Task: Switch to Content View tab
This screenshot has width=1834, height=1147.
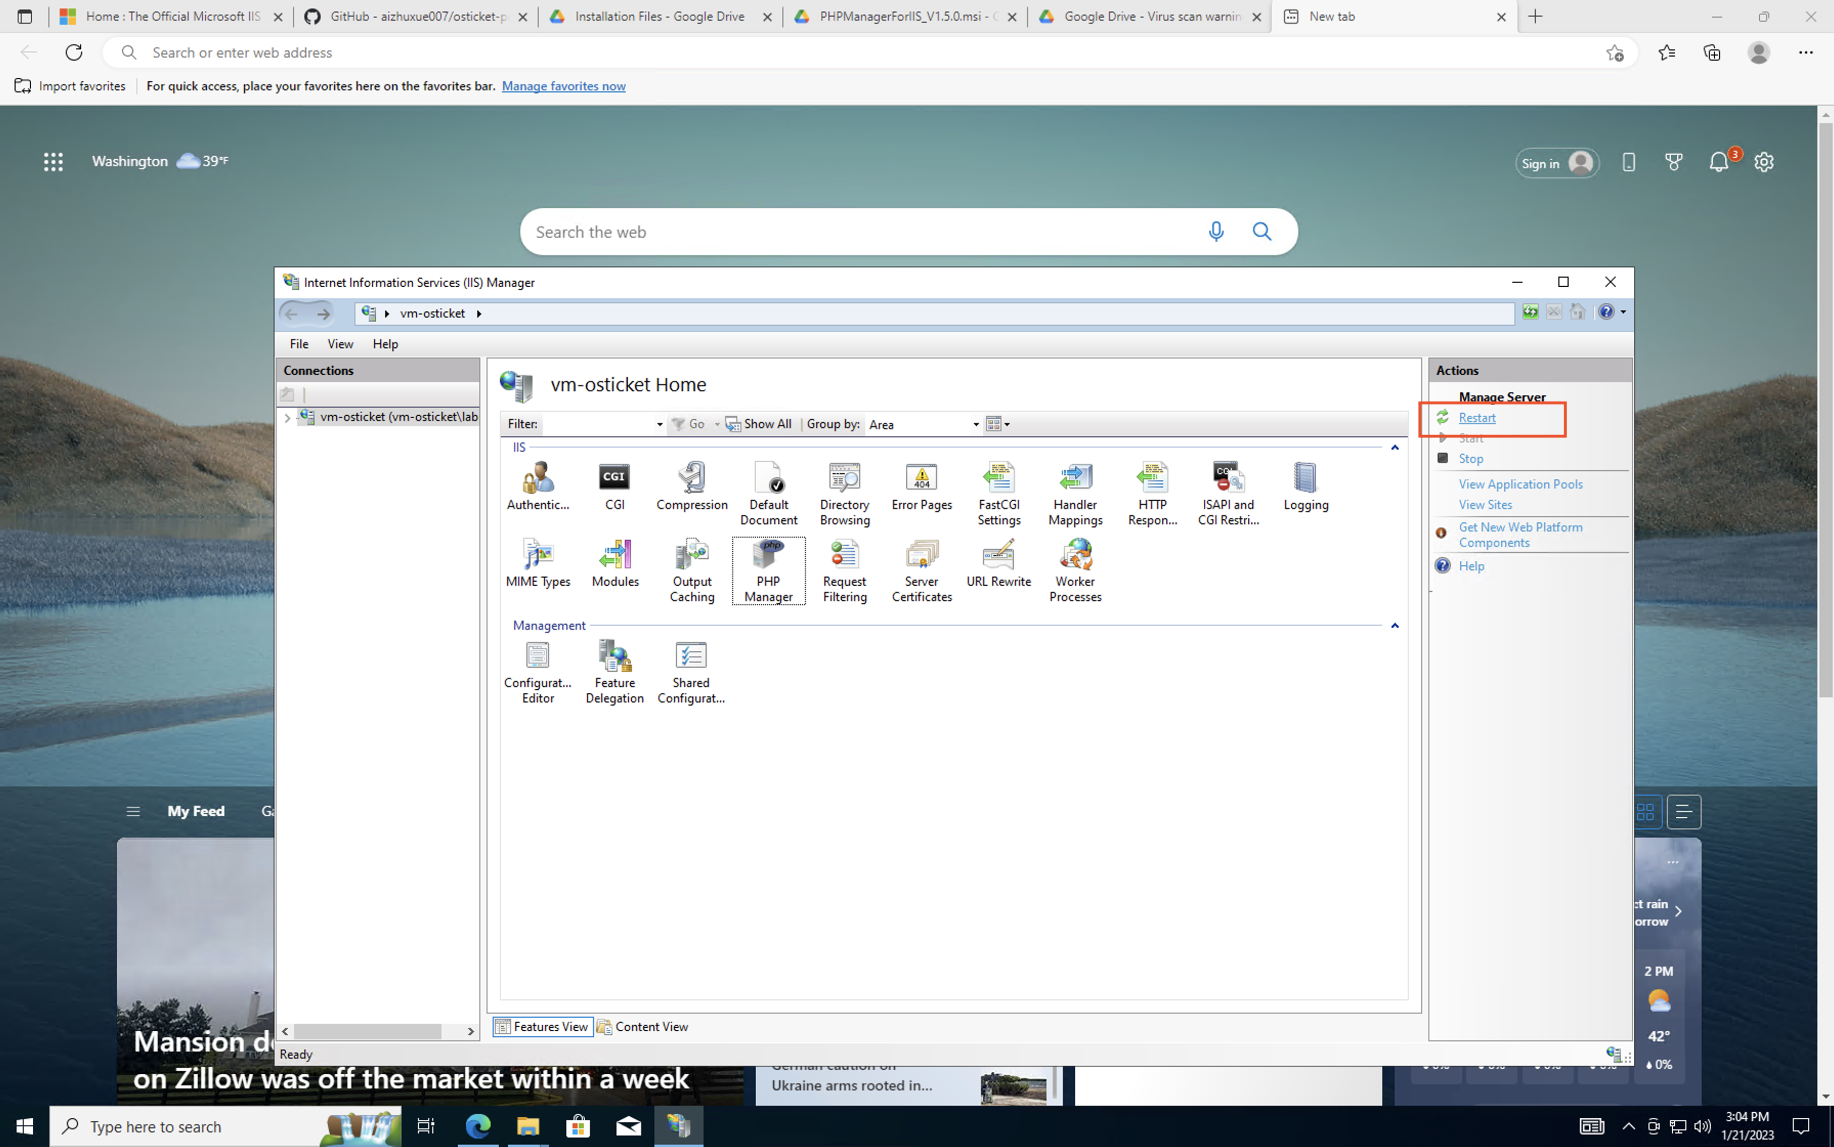Action: point(643,1026)
